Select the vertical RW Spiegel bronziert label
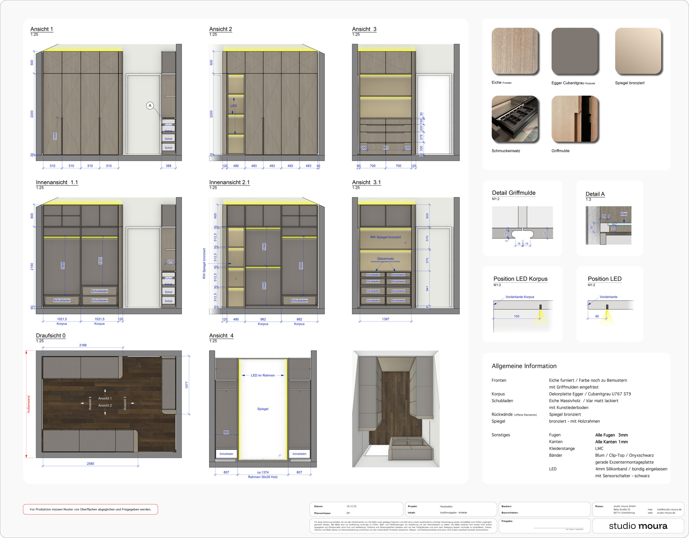Viewport: 689px width, 538px height. [x=204, y=263]
